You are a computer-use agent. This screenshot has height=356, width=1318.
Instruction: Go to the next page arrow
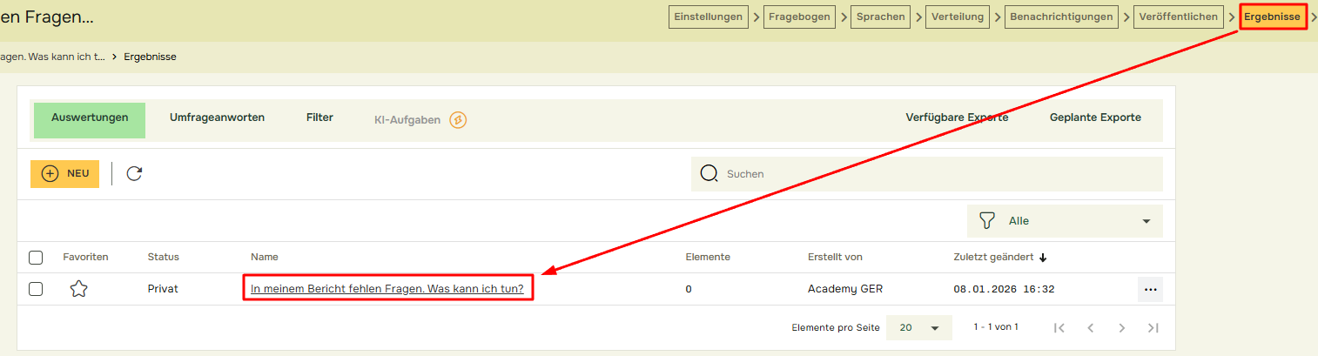pyautogui.click(x=1122, y=327)
